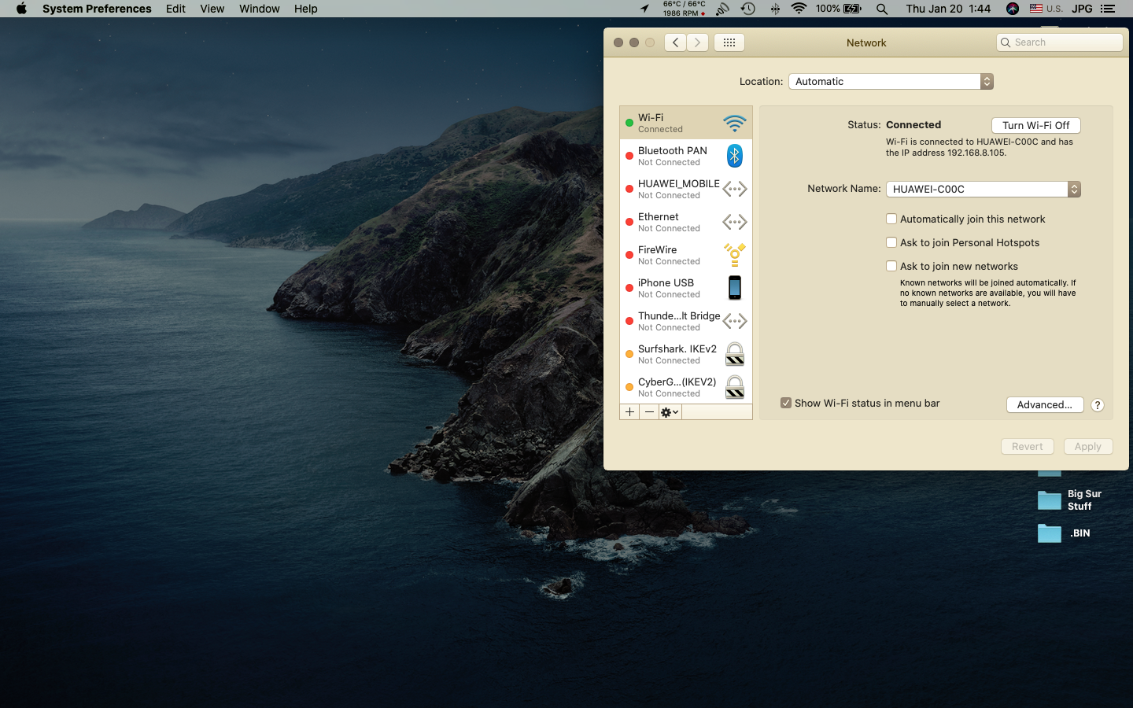Image resolution: width=1133 pixels, height=708 pixels.
Task: Show all preferences with the grid icon
Action: (x=729, y=42)
